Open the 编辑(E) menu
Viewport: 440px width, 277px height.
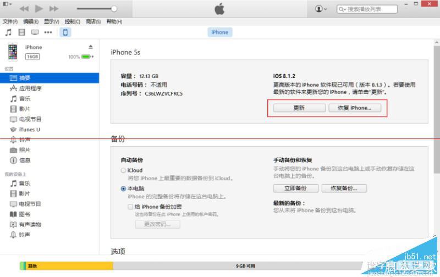[x=31, y=21]
